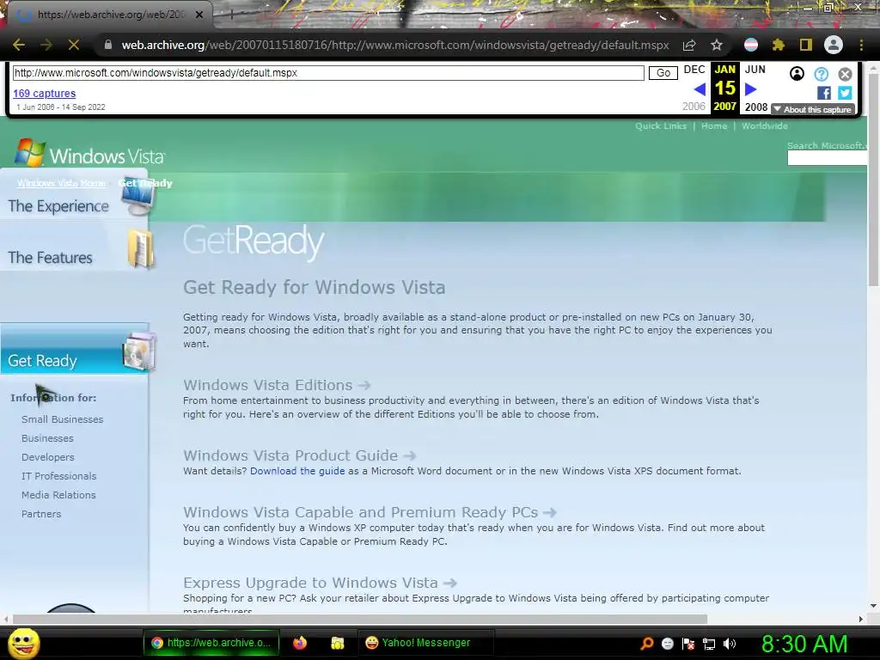
Task: Open Small Businesses information link
Action: click(x=62, y=419)
